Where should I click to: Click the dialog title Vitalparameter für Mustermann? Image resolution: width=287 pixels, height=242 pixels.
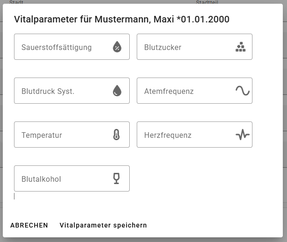pyautogui.click(x=121, y=20)
